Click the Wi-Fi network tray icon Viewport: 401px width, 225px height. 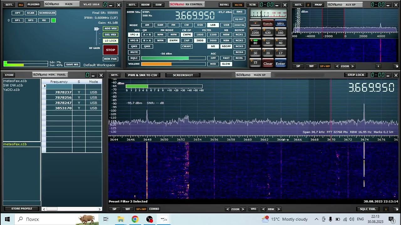pos(345,219)
